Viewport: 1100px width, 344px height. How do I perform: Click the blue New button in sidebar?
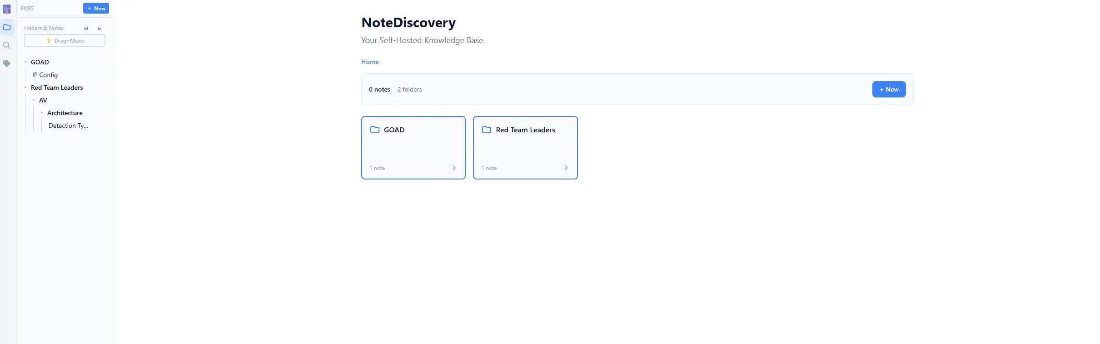pyautogui.click(x=96, y=8)
